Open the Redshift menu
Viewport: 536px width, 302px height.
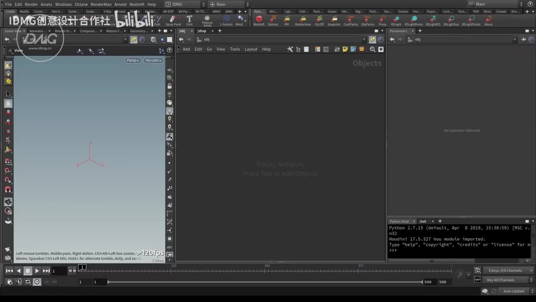pos(137,4)
